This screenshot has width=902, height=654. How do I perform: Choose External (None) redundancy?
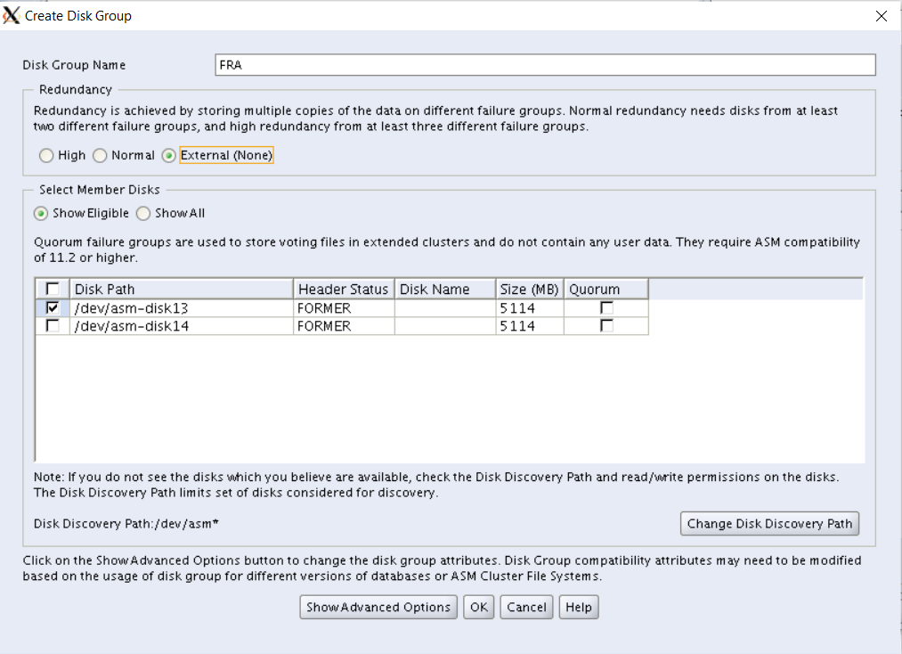click(168, 156)
